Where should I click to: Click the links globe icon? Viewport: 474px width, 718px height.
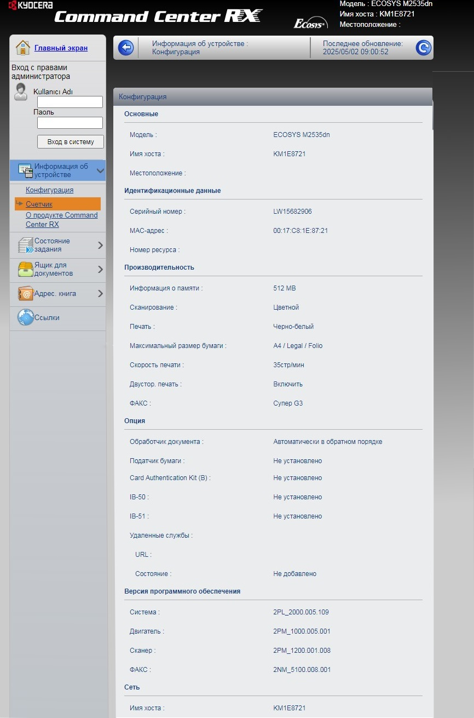click(25, 317)
